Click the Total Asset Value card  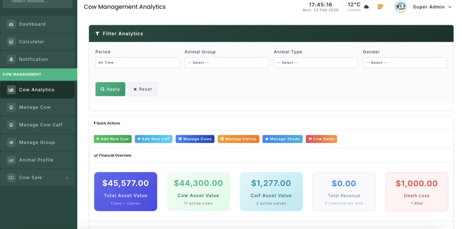pyautogui.click(x=125, y=192)
